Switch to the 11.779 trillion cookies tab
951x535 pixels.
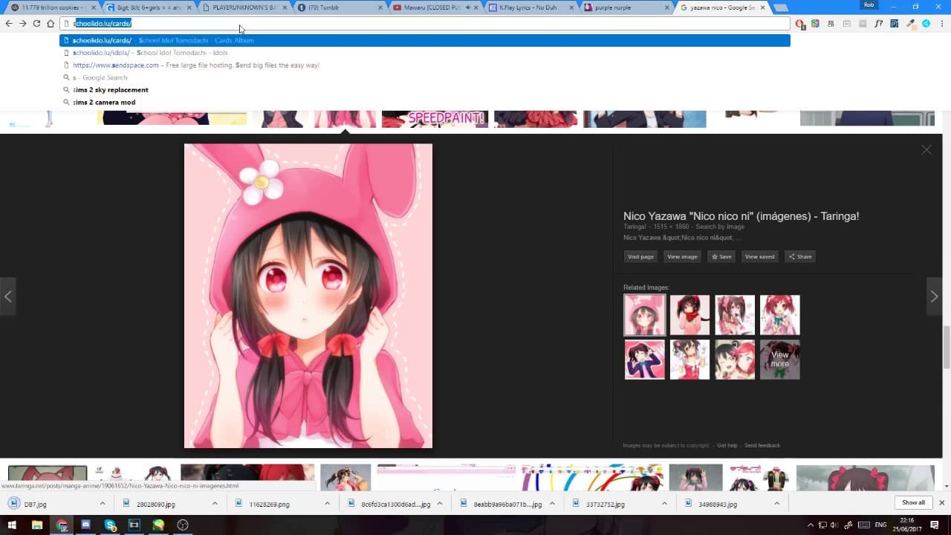[52, 7]
